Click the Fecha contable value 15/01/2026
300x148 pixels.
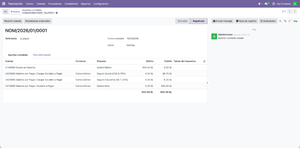132,38
